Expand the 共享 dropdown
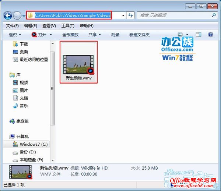The width and height of the screenshot is (221, 191). (95, 35)
